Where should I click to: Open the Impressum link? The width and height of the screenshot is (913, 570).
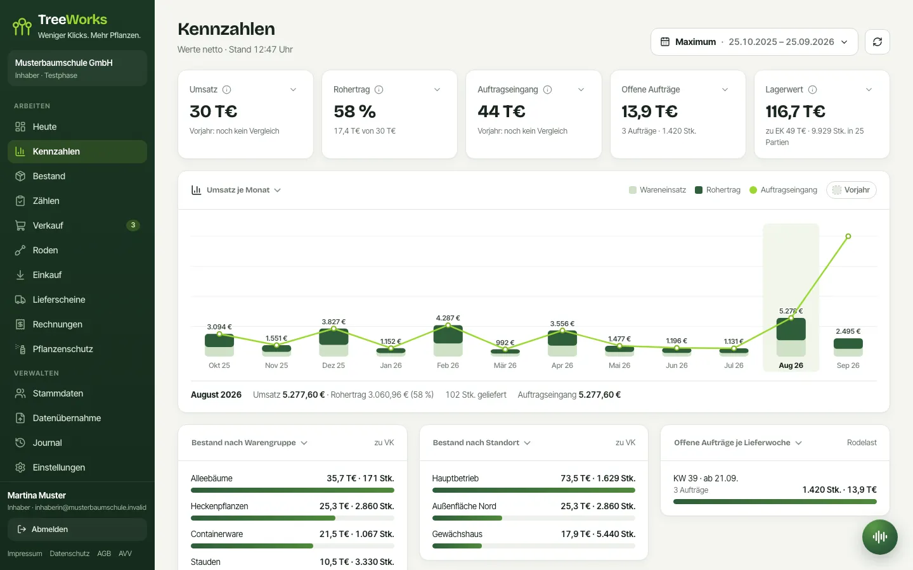pos(25,554)
